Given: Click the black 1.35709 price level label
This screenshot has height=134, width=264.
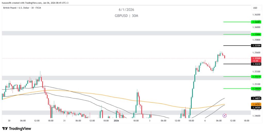Looking at the screenshot, I should [257, 45].
